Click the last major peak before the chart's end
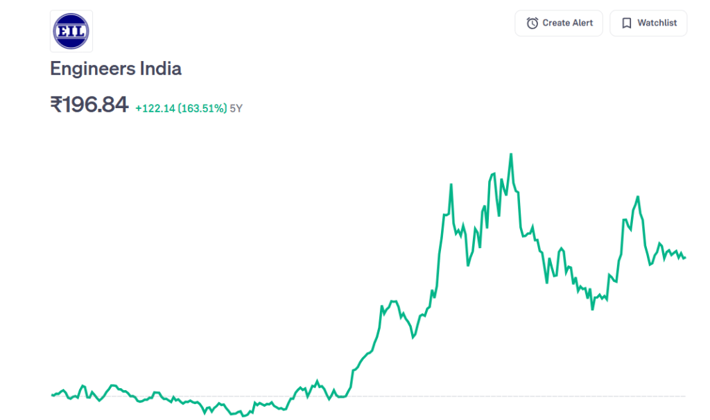The width and height of the screenshot is (710, 420). click(x=637, y=197)
